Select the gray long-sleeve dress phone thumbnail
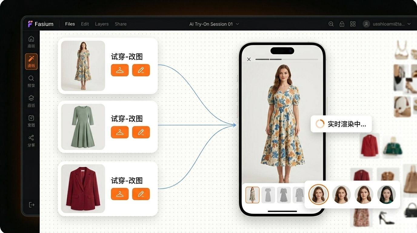The width and height of the screenshot is (417, 233). (x=284, y=195)
